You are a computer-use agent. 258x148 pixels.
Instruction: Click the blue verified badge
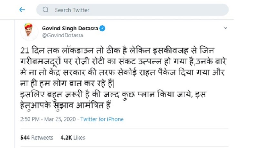[102, 28]
